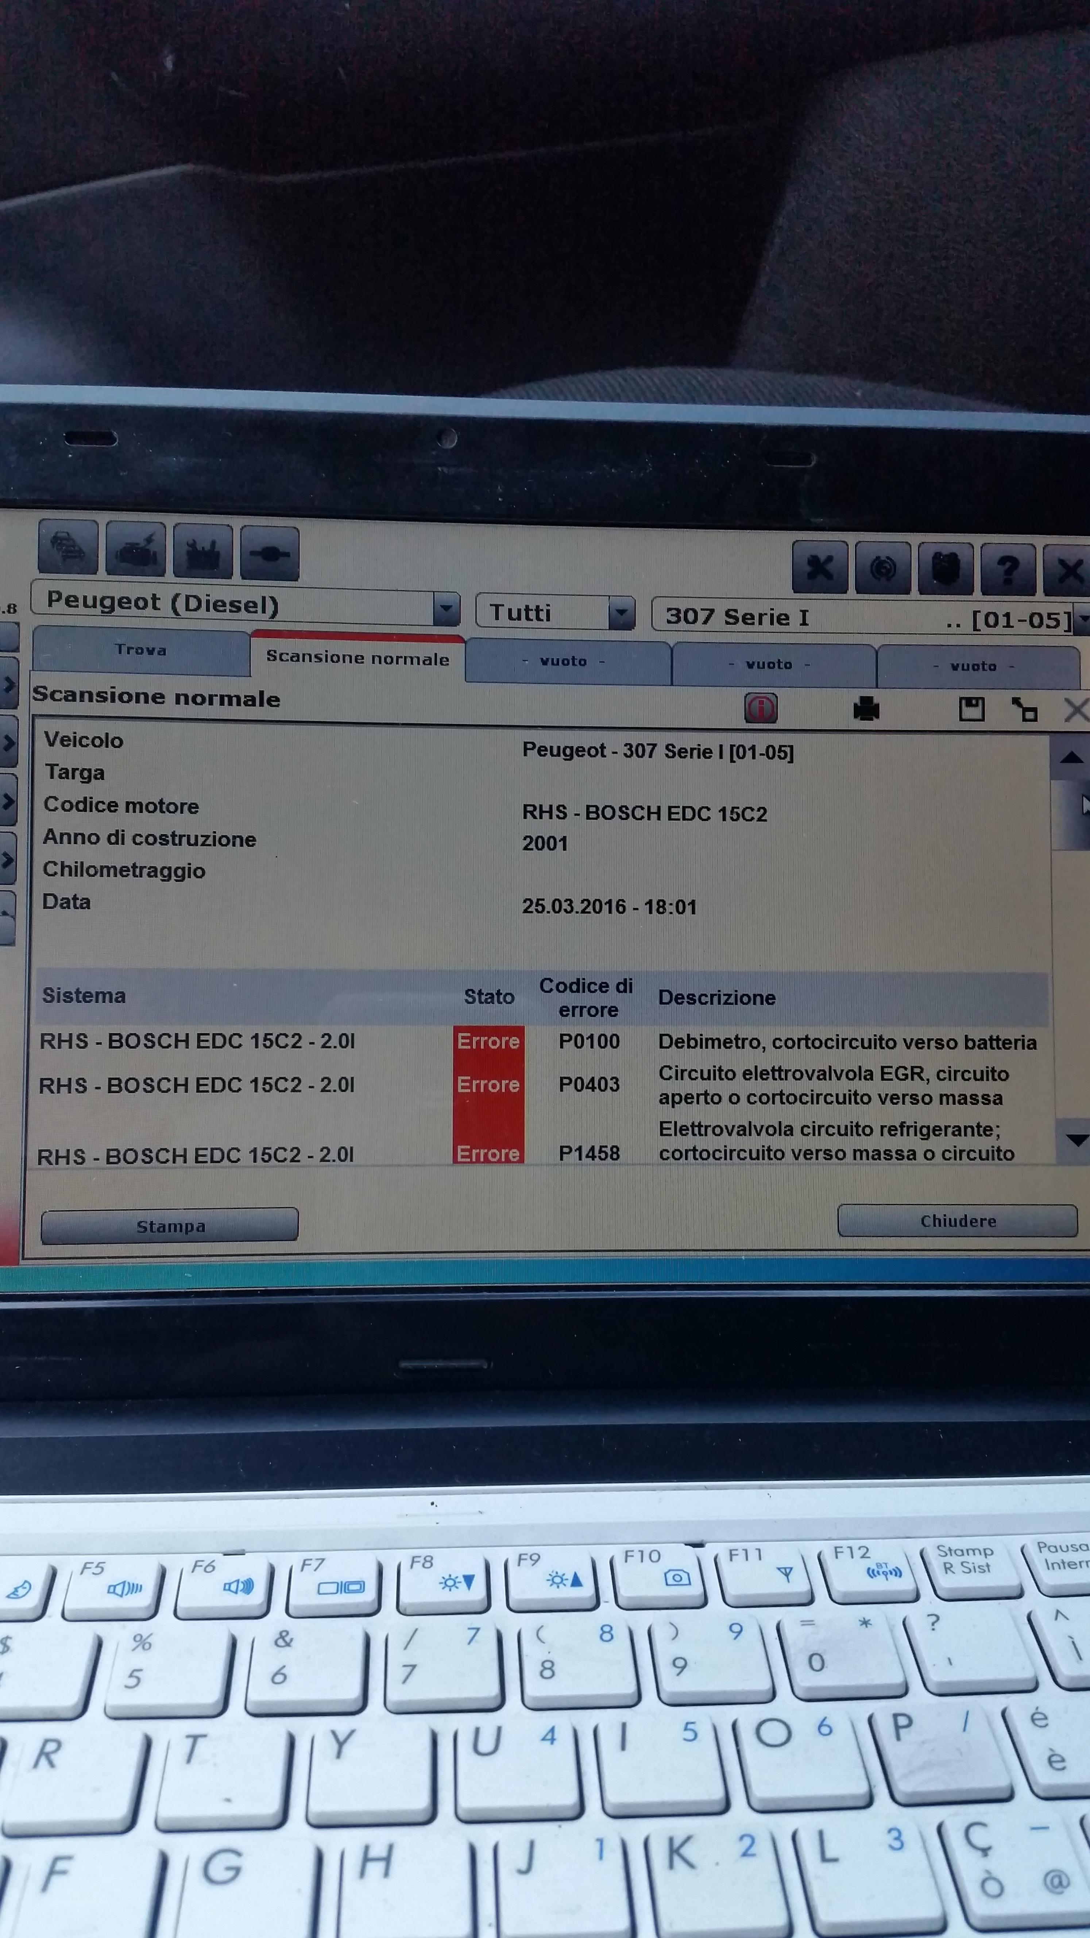Open the crossed wrench settings icon
Screen dimensions: 1090x1938
[x=820, y=567]
